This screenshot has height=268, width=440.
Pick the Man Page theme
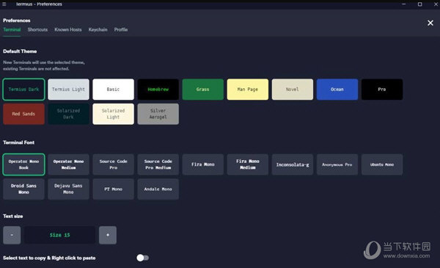(x=248, y=90)
